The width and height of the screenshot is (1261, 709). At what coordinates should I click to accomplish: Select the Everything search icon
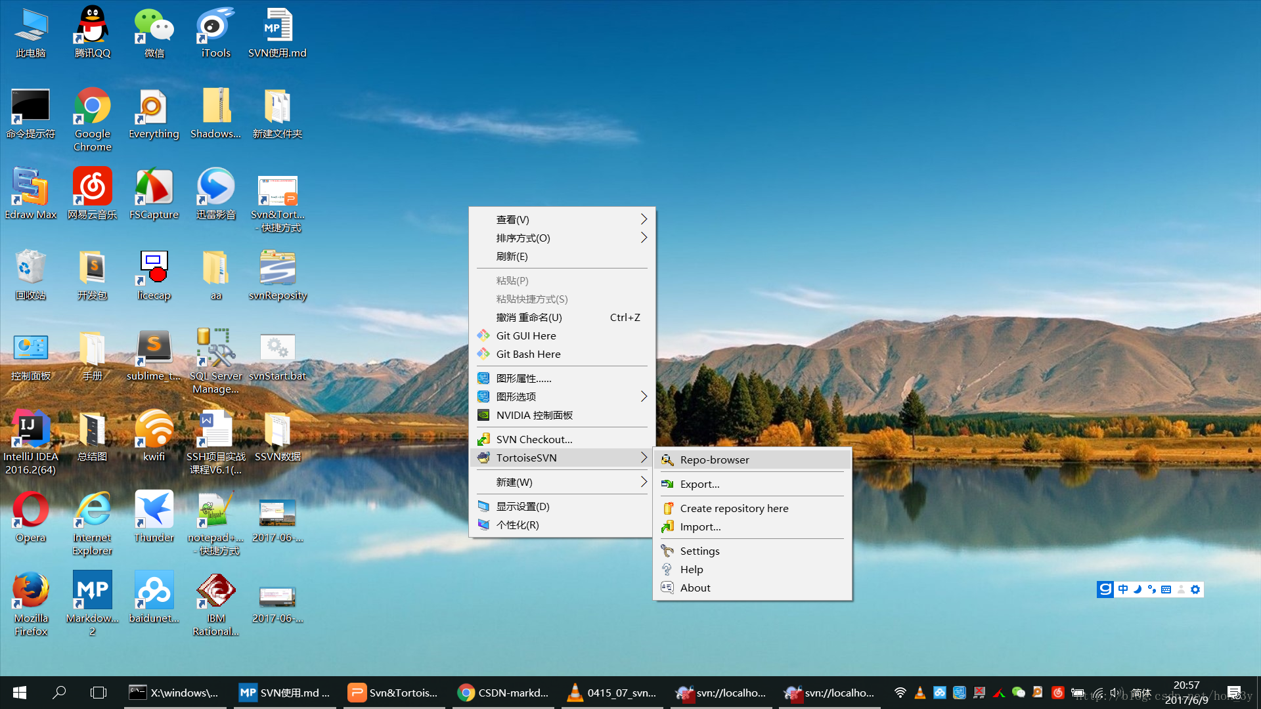click(153, 107)
